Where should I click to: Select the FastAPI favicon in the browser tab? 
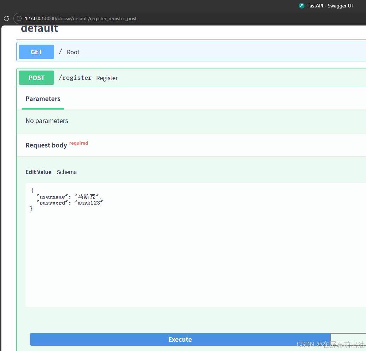(302, 6)
